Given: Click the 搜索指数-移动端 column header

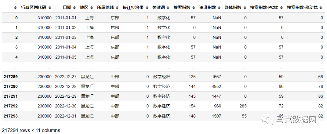Looking at the screenshot, I should [302, 8].
